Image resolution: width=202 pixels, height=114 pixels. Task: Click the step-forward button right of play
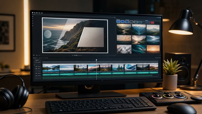click(x=78, y=55)
